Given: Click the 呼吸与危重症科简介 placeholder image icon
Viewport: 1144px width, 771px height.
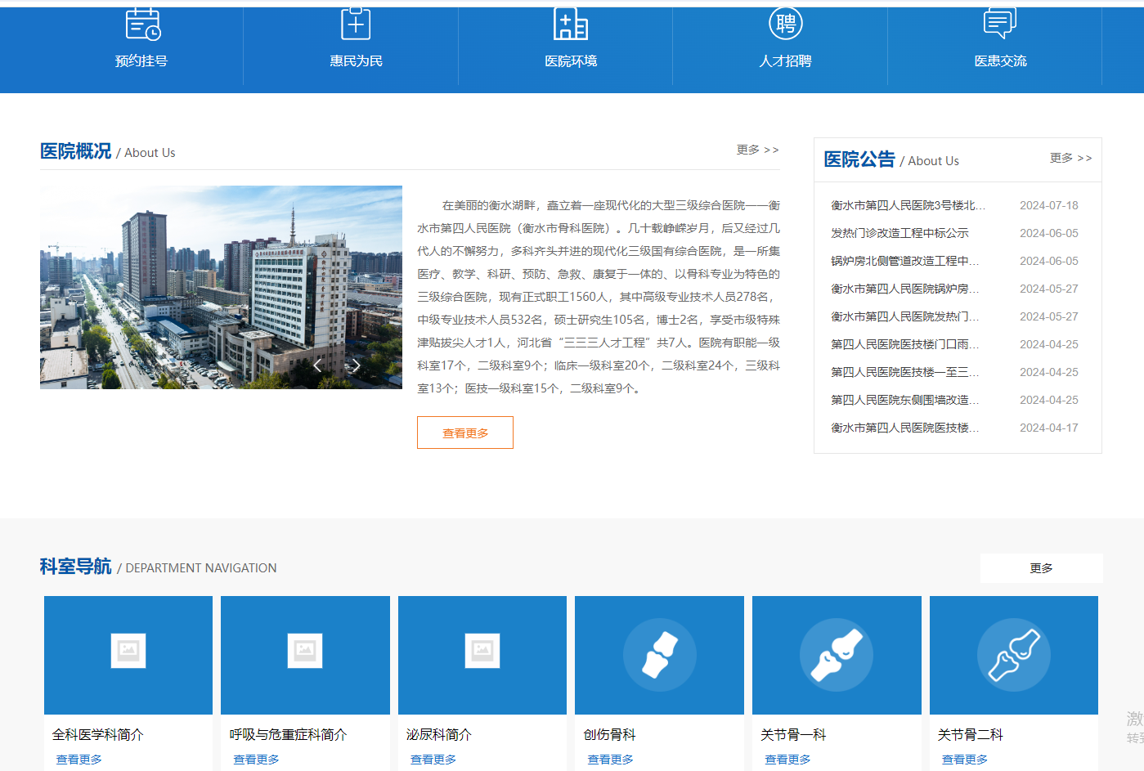Looking at the screenshot, I should pyautogui.click(x=305, y=651).
